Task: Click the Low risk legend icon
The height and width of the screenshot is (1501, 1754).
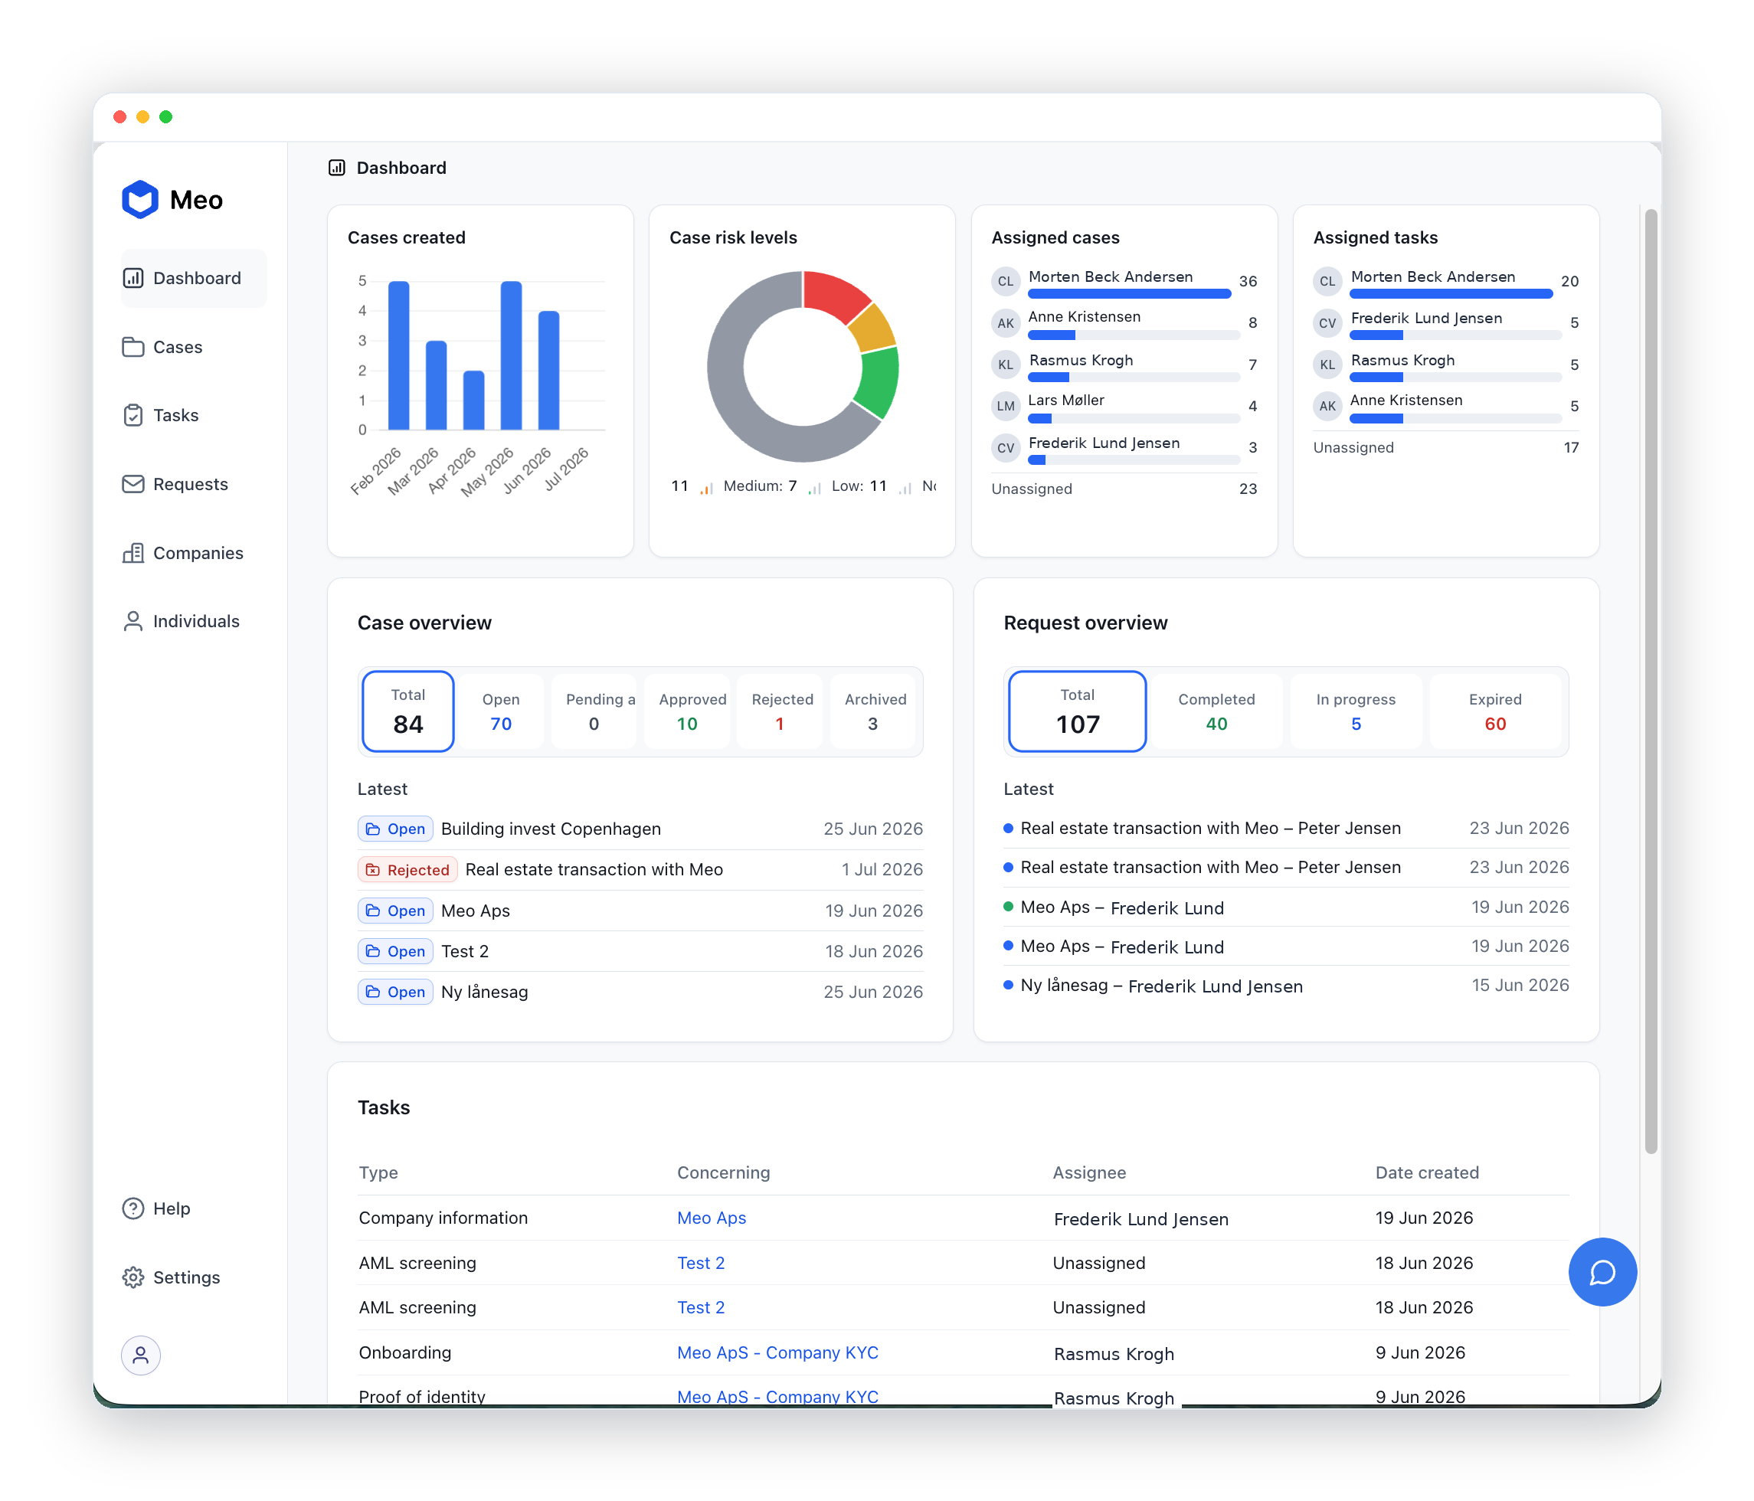Action: pos(814,487)
